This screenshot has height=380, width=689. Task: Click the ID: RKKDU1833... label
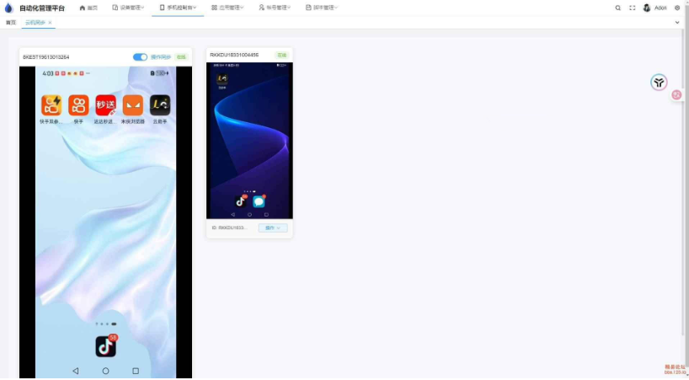coord(229,228)
